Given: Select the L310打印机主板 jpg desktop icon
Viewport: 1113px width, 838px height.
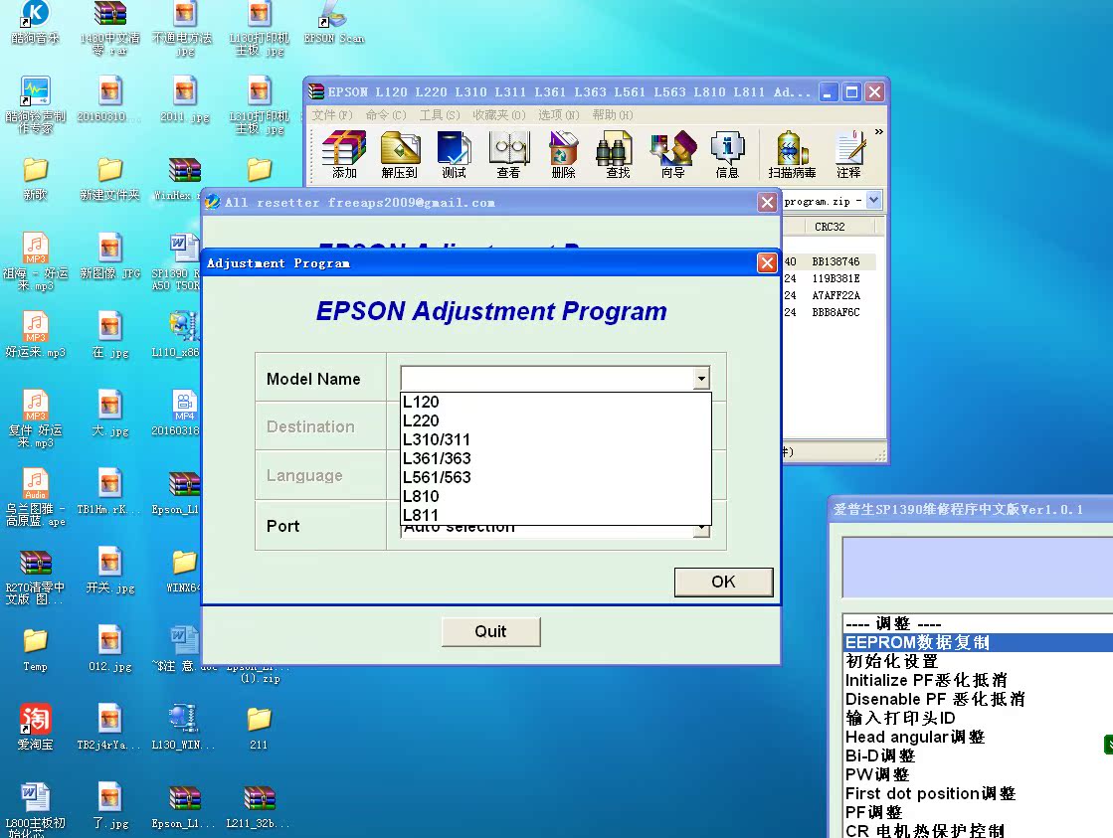Looking at the screenshot, I should coord(259,105).
